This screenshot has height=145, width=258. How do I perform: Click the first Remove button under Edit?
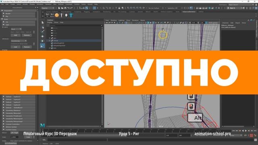click(27, 35)
